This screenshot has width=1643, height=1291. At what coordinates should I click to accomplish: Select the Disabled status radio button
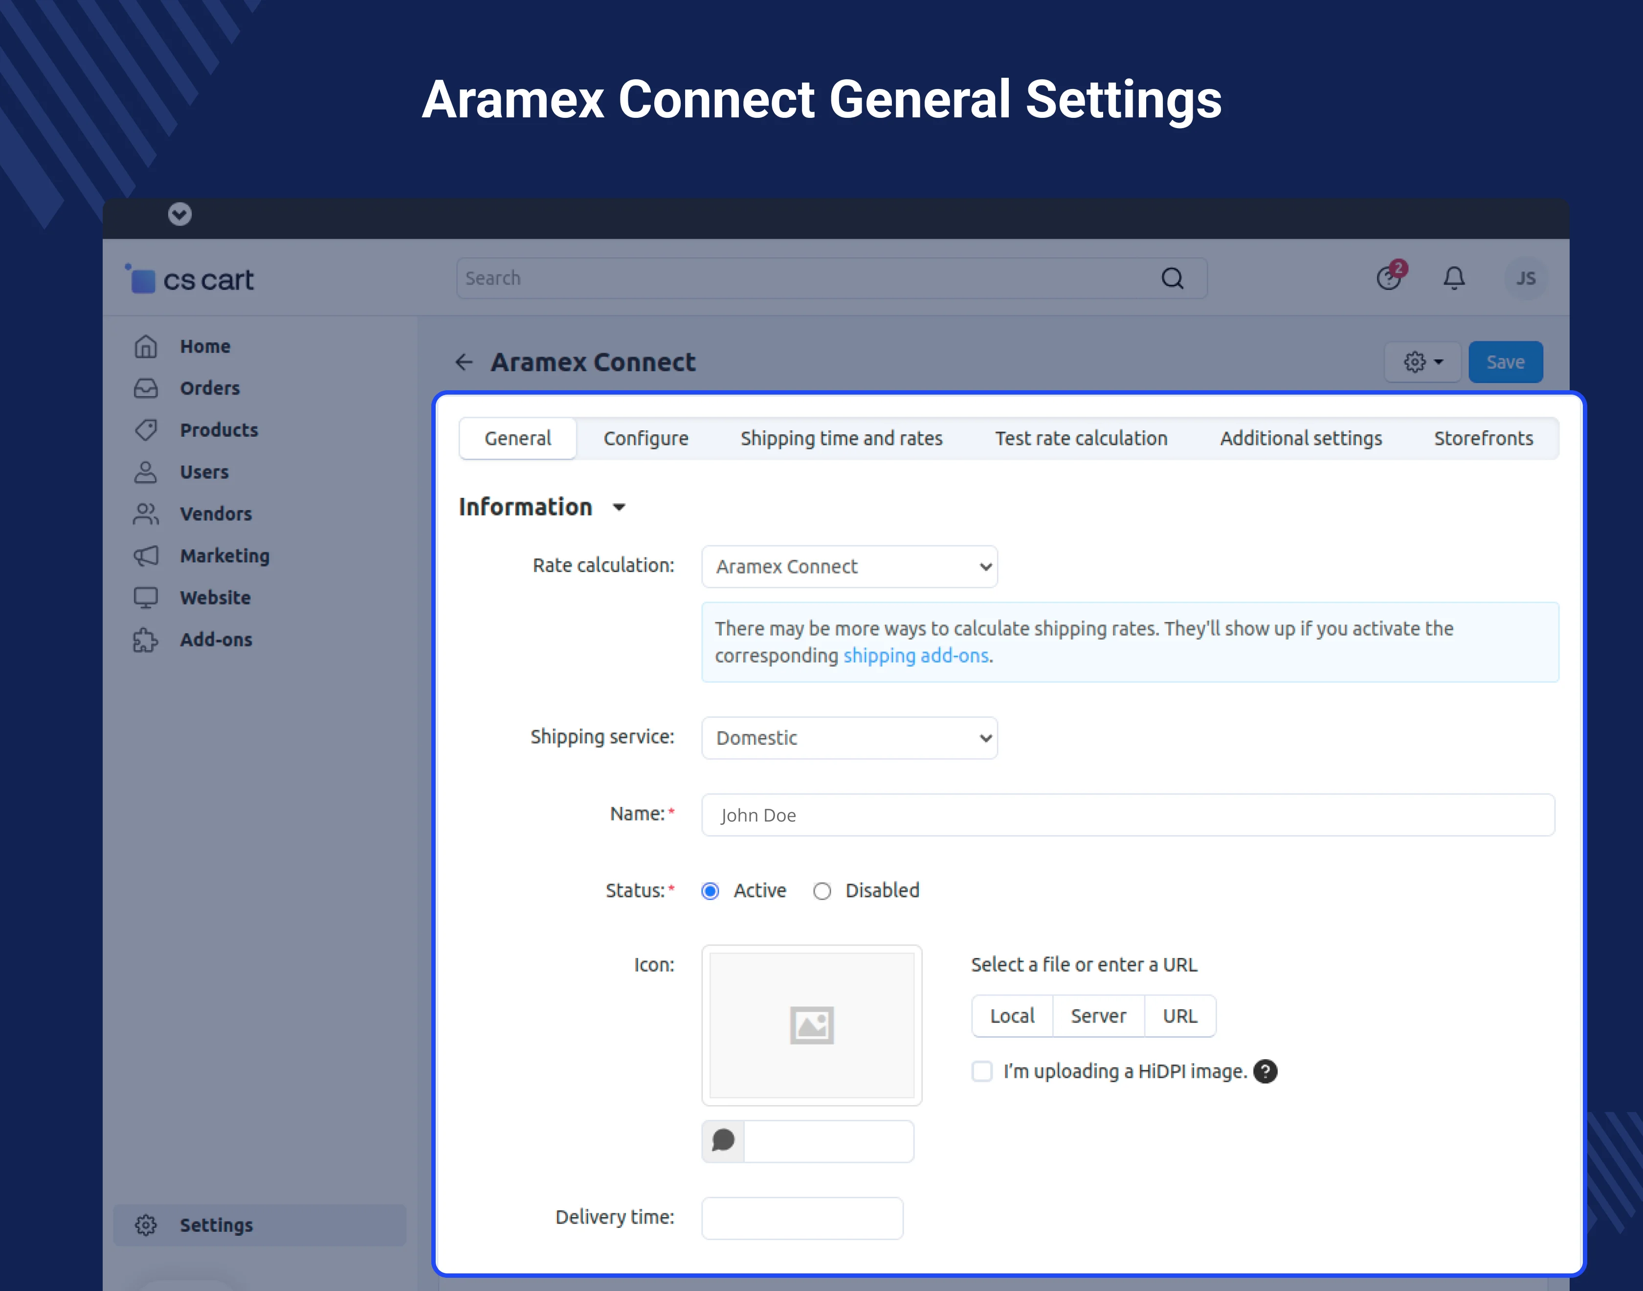point(822,891)
